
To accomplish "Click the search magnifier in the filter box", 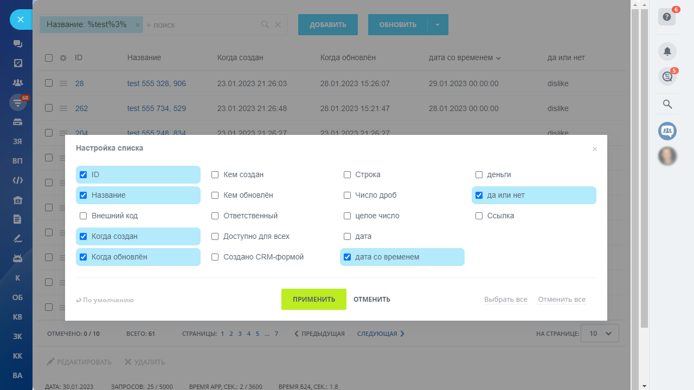I will tap(265, 25).
